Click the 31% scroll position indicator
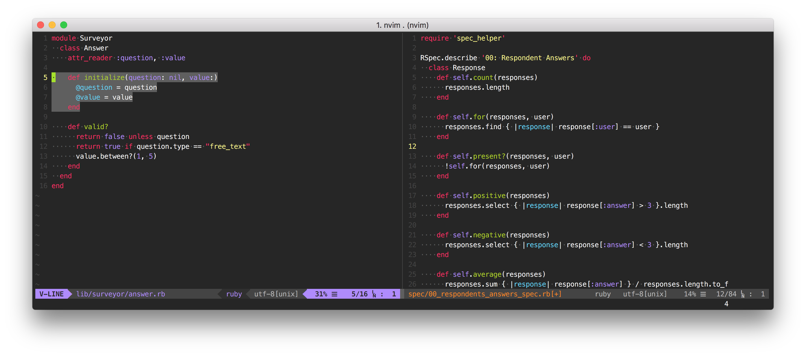Screen dimensions: 806x356 coord(321,294)
